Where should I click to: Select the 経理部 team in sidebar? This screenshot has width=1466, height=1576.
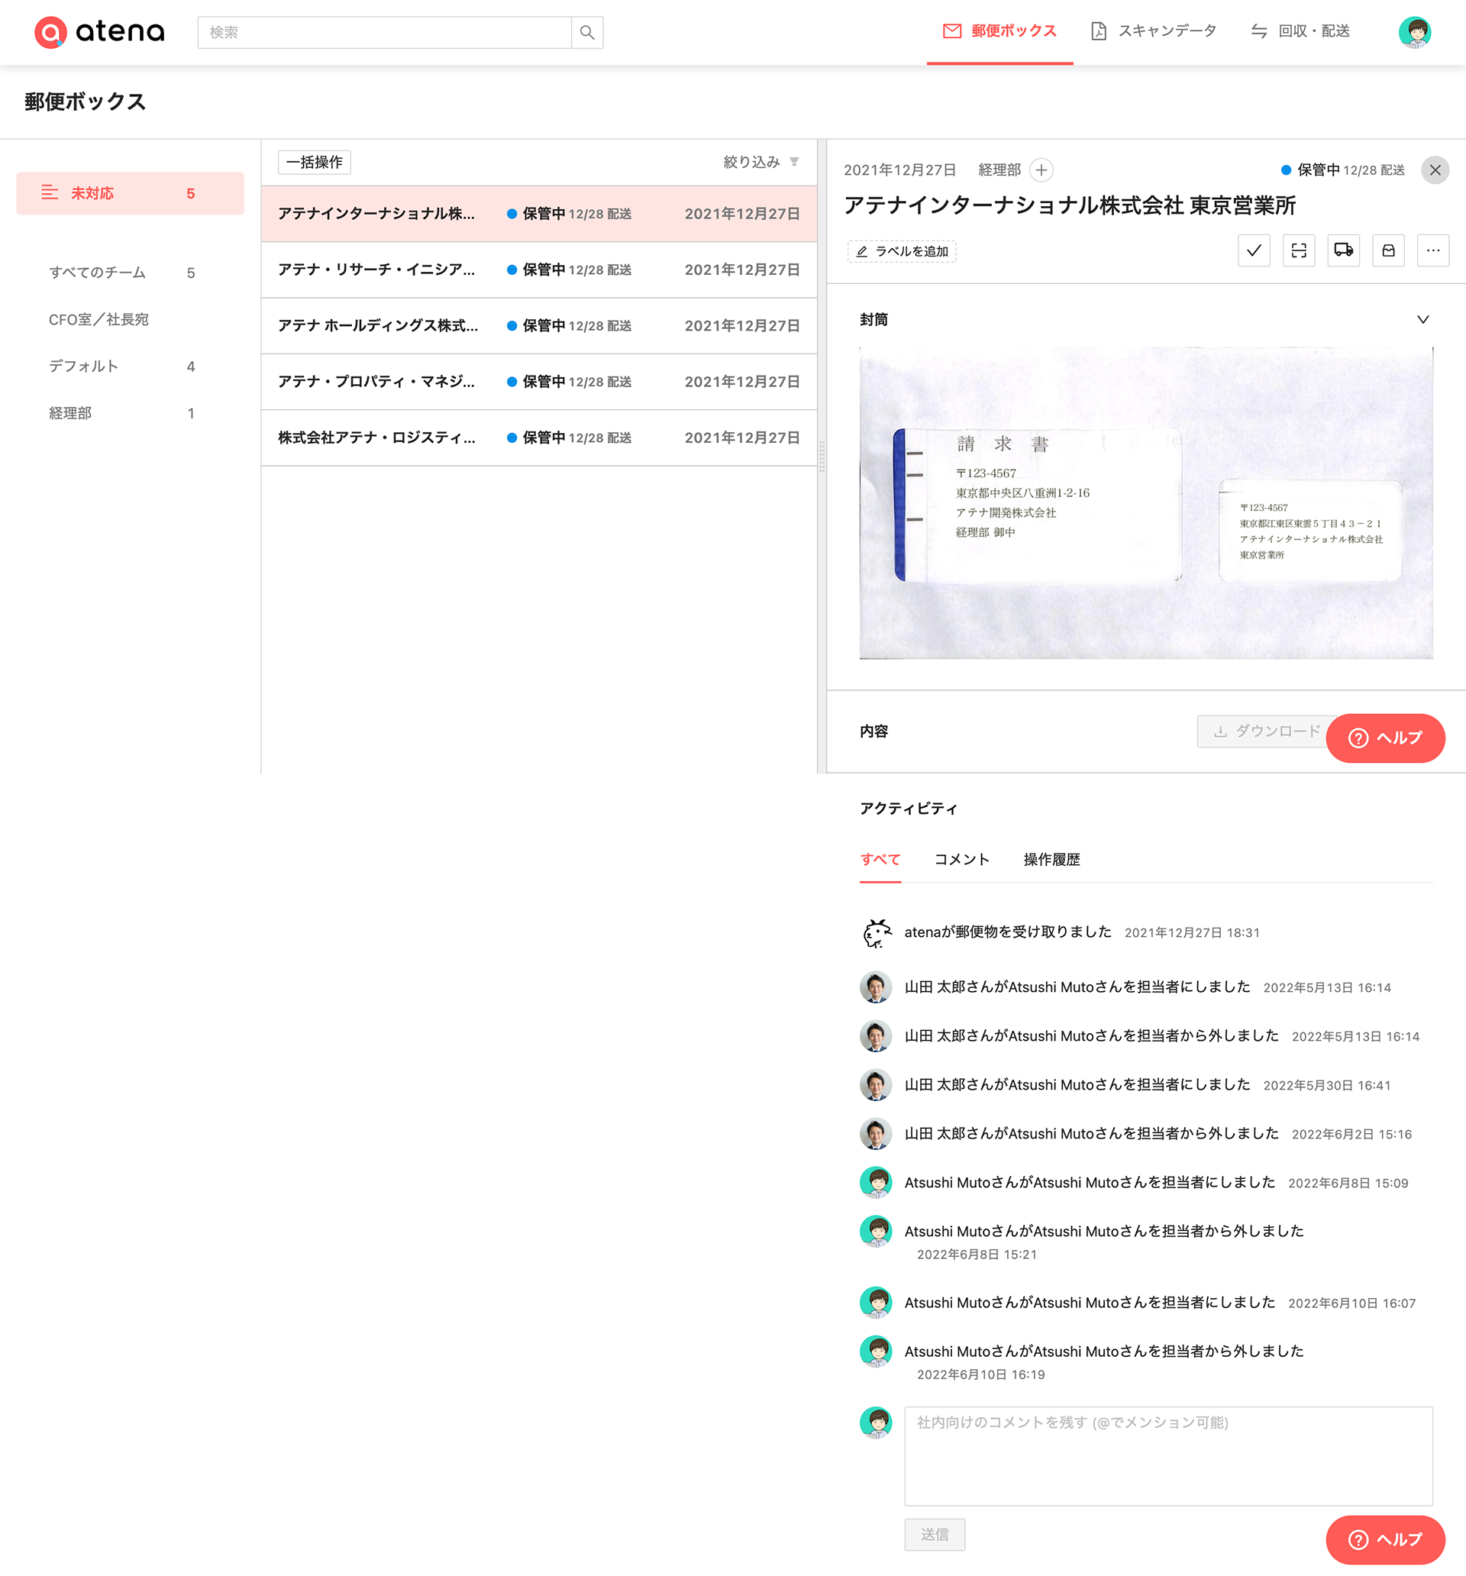click(70, 413)
